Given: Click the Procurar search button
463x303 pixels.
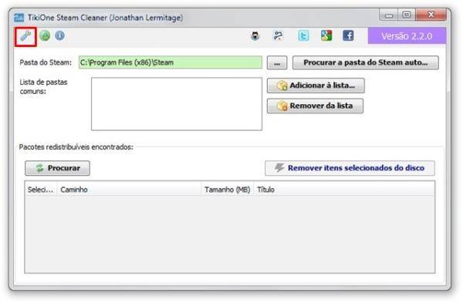Looking at the screenshot, I should pos(58,168).
